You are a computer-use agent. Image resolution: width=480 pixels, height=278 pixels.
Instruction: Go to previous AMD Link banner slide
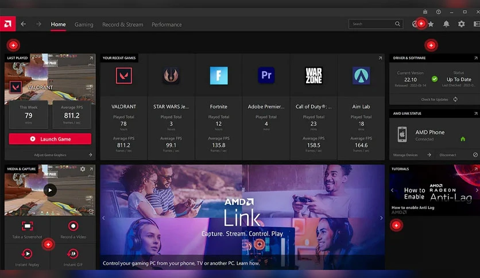tap(103, 218)
